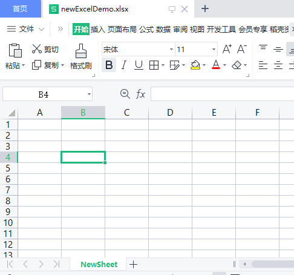
Task: Apply red font color
Action: point(216,65)
